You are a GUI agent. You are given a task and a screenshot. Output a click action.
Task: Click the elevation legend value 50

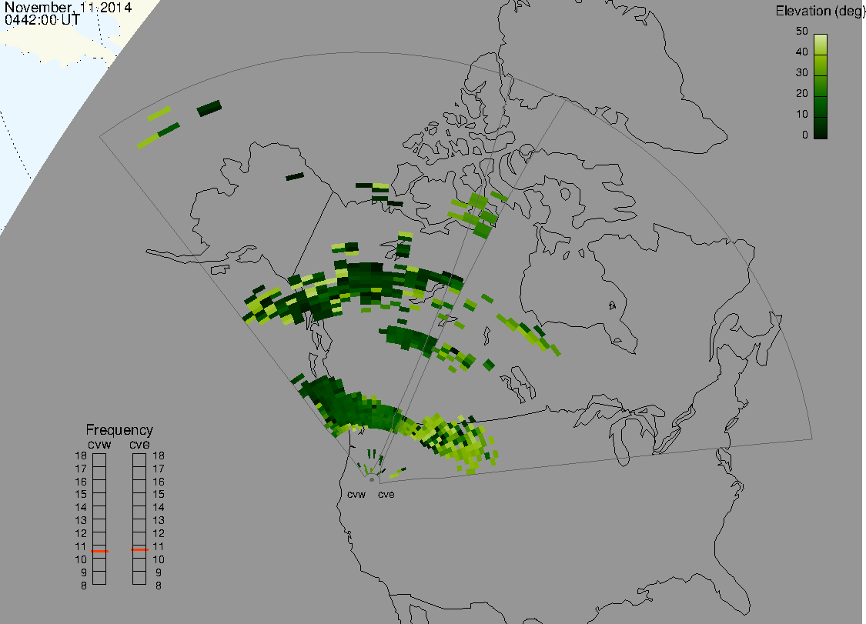click(x=802, y=31)
